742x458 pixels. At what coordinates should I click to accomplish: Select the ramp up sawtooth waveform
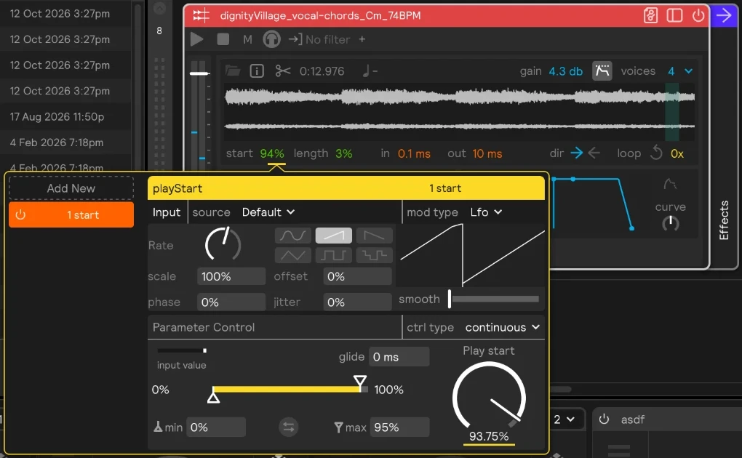point(334,235)
